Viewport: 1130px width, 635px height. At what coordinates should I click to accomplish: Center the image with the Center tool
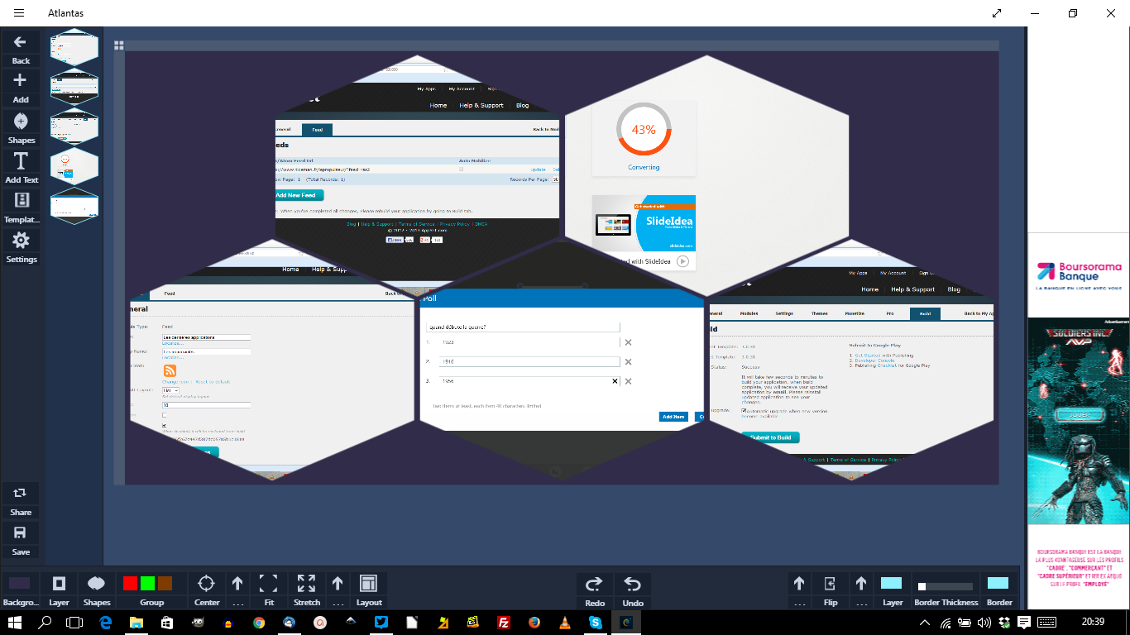[207, 583]
